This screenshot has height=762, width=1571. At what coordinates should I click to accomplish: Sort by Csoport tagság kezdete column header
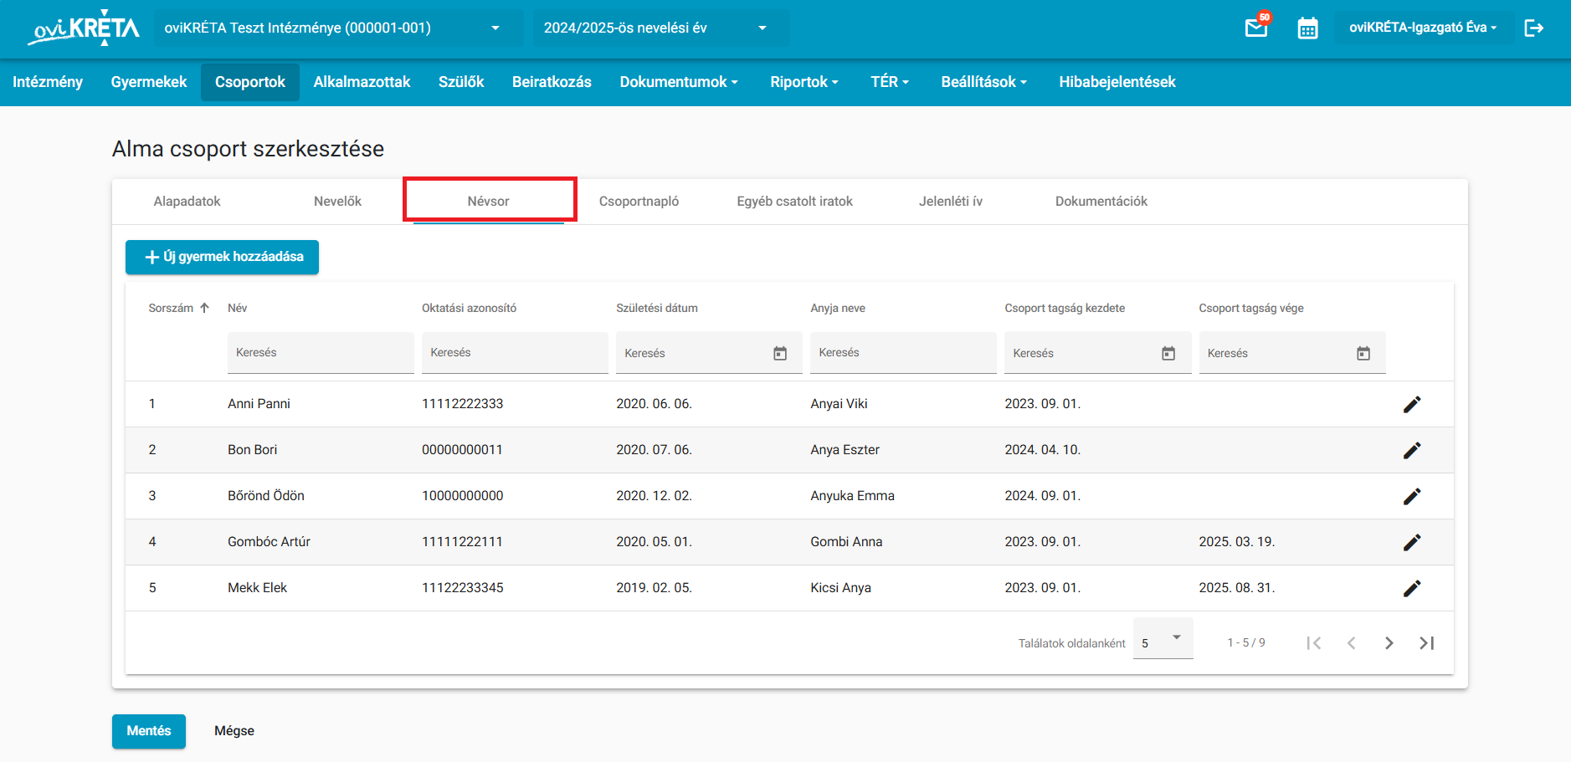click(x=1065, y=308)
